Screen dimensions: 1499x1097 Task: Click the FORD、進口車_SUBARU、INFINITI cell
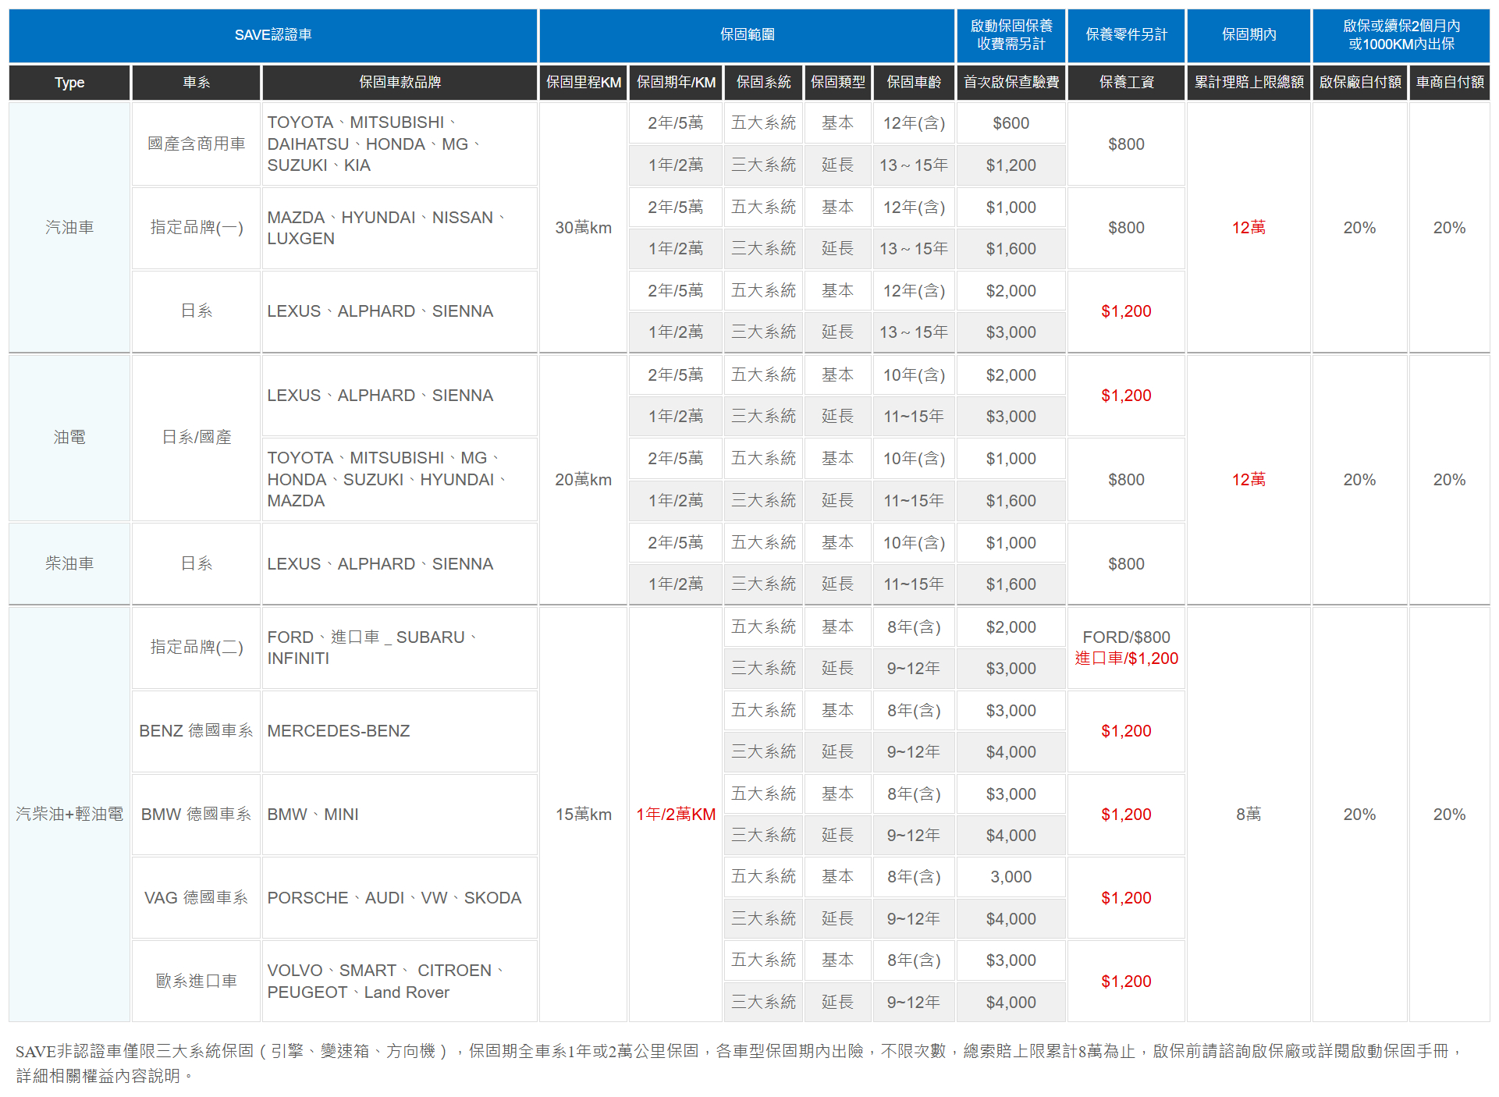tap(400, 648)
